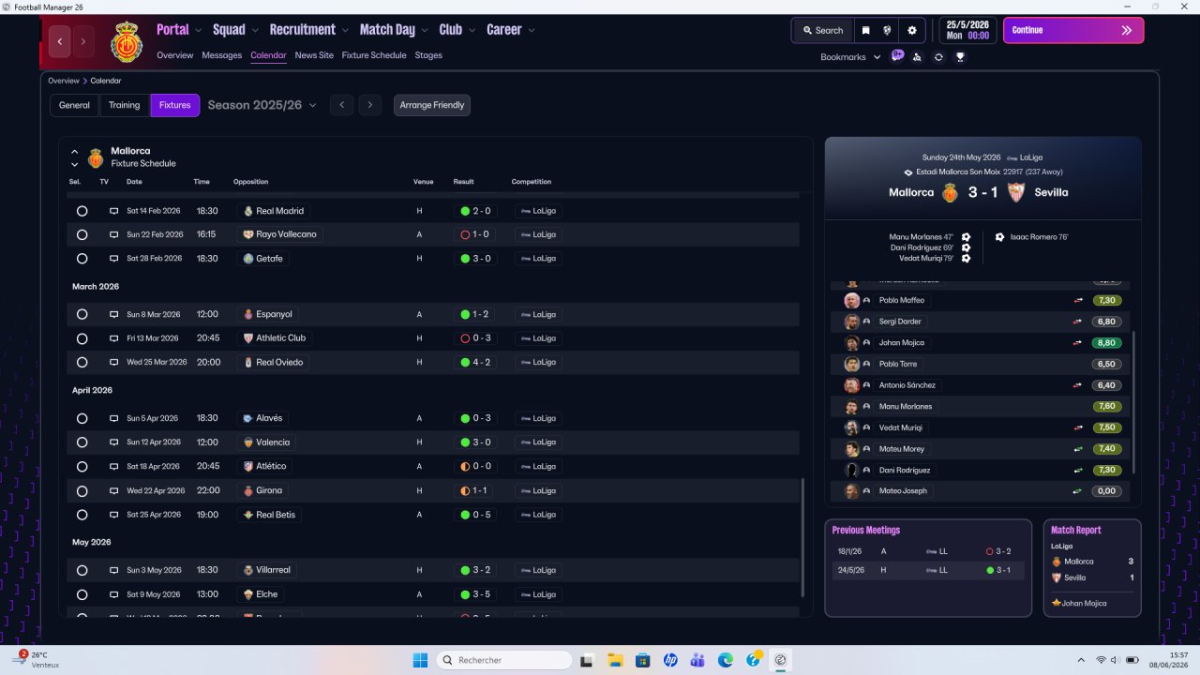The image size is (1200, 675).
Task: Open the bookmark icon beside Search
Action: [x=865, y=30]
